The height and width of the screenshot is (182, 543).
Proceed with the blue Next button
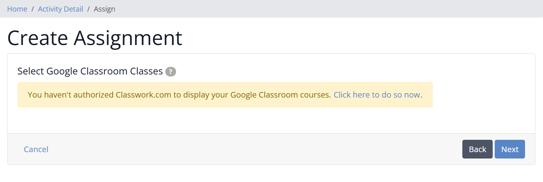click(x=510, y=149)
